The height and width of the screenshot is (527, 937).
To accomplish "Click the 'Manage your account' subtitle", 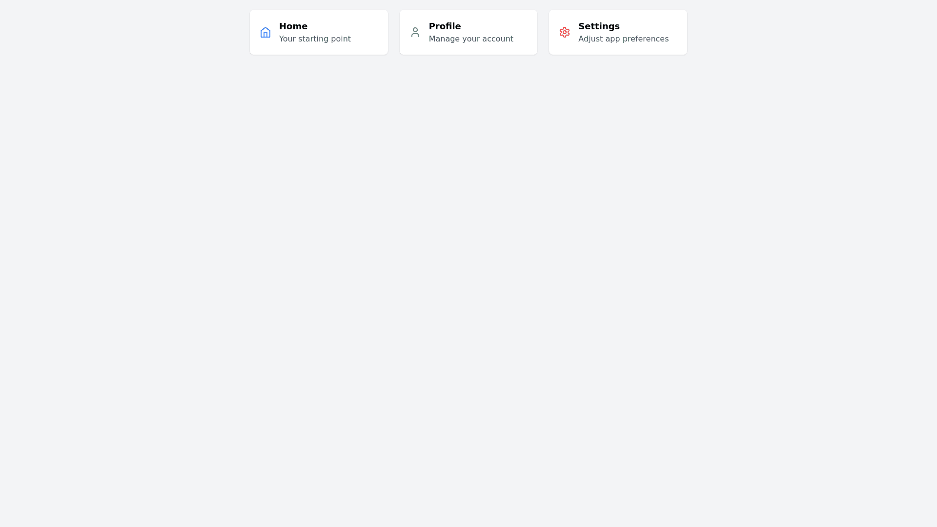I will point(471,39).
